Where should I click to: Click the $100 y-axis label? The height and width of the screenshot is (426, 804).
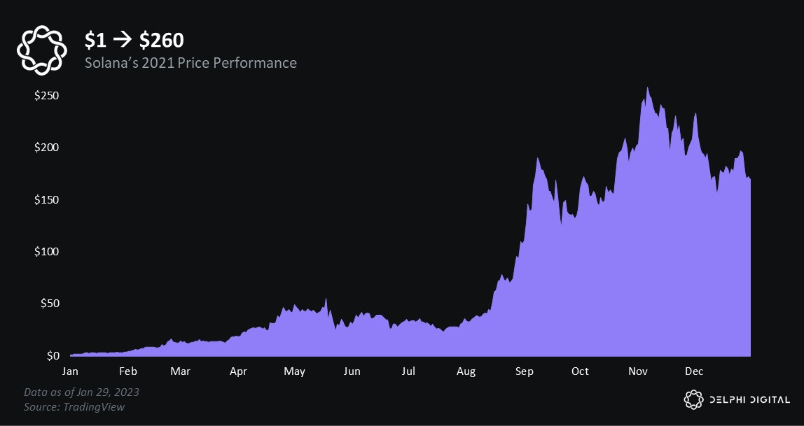(46, 252)
